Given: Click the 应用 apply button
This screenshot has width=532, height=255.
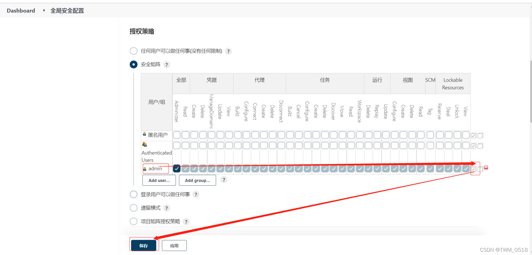Looking at the screenshot, I should (x=174, y=246).
